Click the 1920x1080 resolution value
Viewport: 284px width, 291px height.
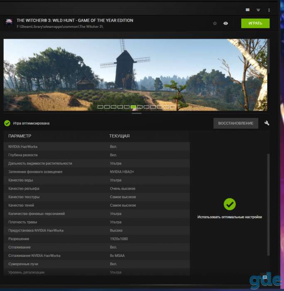(x=119, y=239)
